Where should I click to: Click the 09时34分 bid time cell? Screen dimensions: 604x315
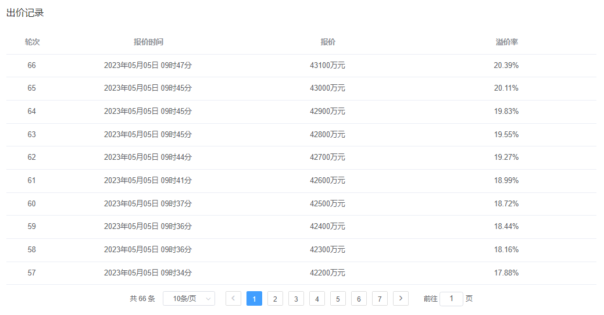[x=148, y=273]
